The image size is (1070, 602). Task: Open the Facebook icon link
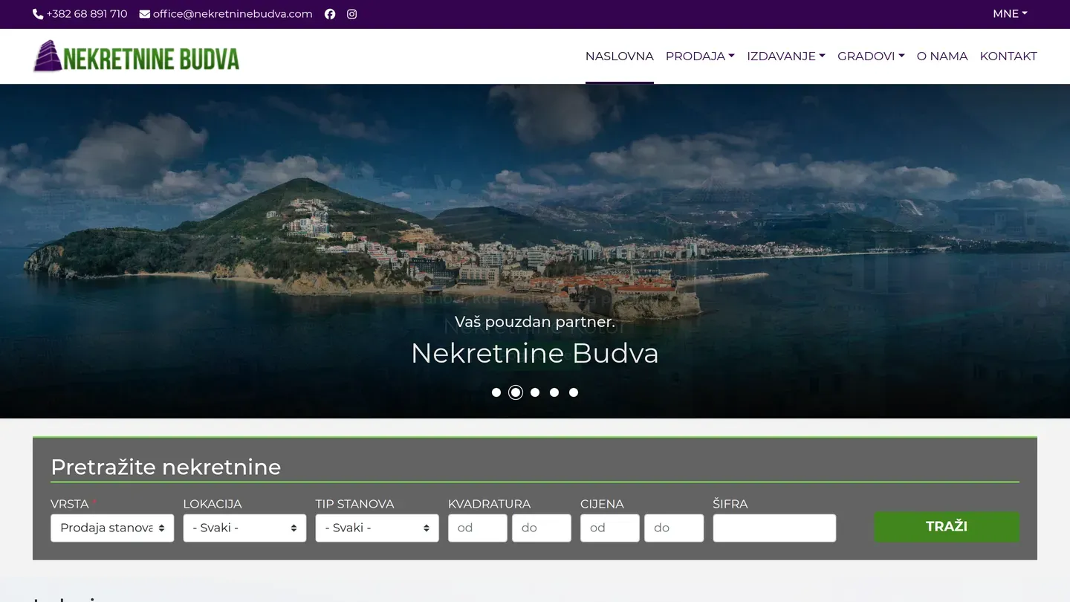[x=330, y=14]
